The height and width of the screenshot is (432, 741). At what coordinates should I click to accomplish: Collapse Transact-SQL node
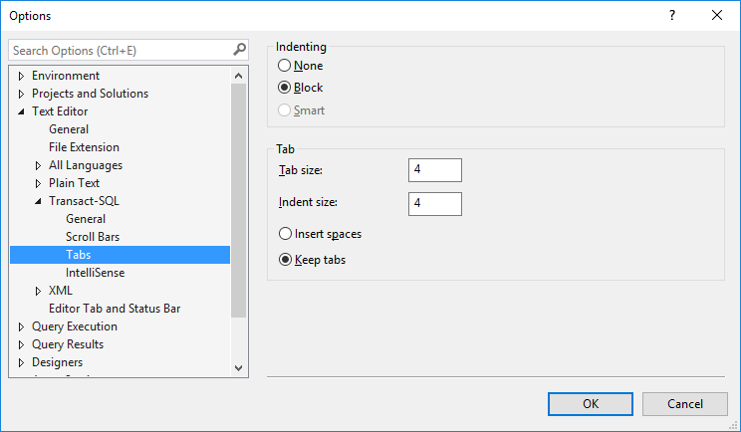[x=38, y=201]
